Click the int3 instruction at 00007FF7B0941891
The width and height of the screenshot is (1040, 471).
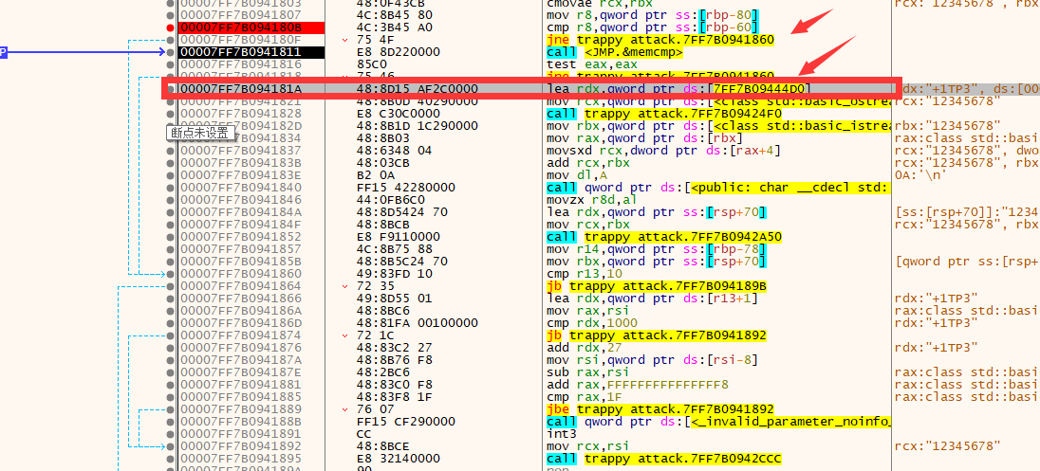(x=560, y=434)
